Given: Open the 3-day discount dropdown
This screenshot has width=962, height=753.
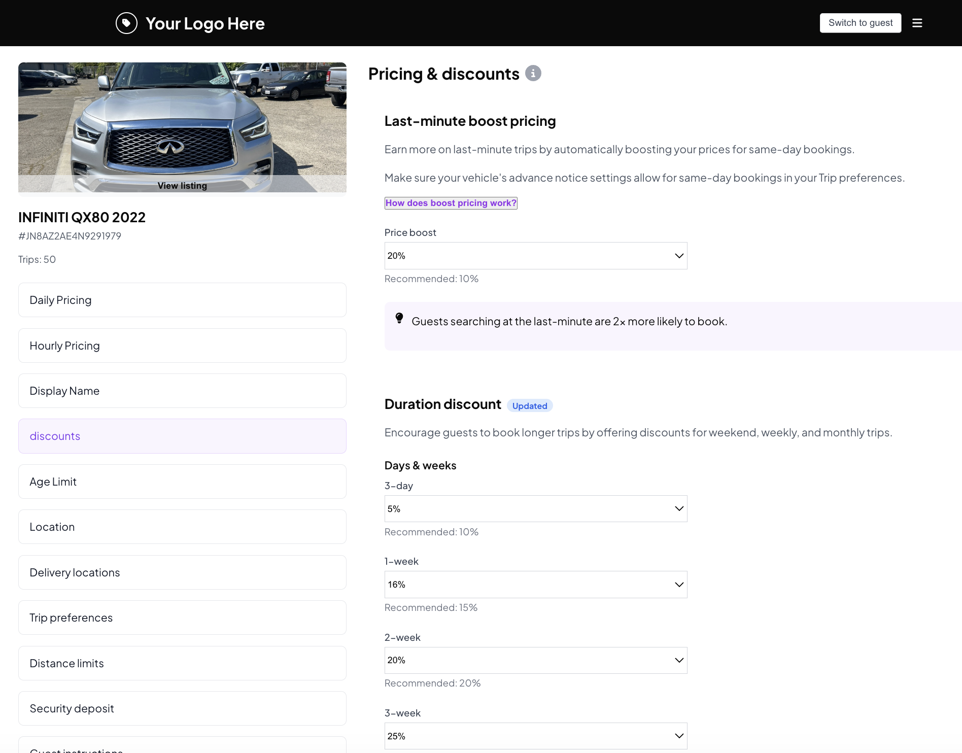Looking at the screenshot, I should [x=535, y=508].
